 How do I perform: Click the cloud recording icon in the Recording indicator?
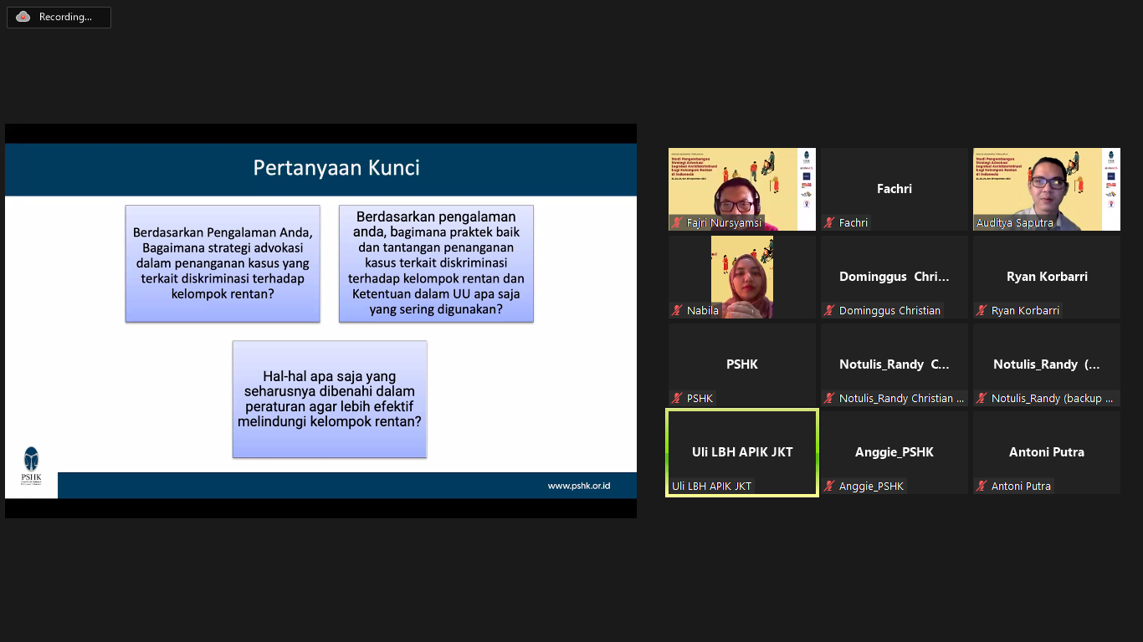click(23, 17)
